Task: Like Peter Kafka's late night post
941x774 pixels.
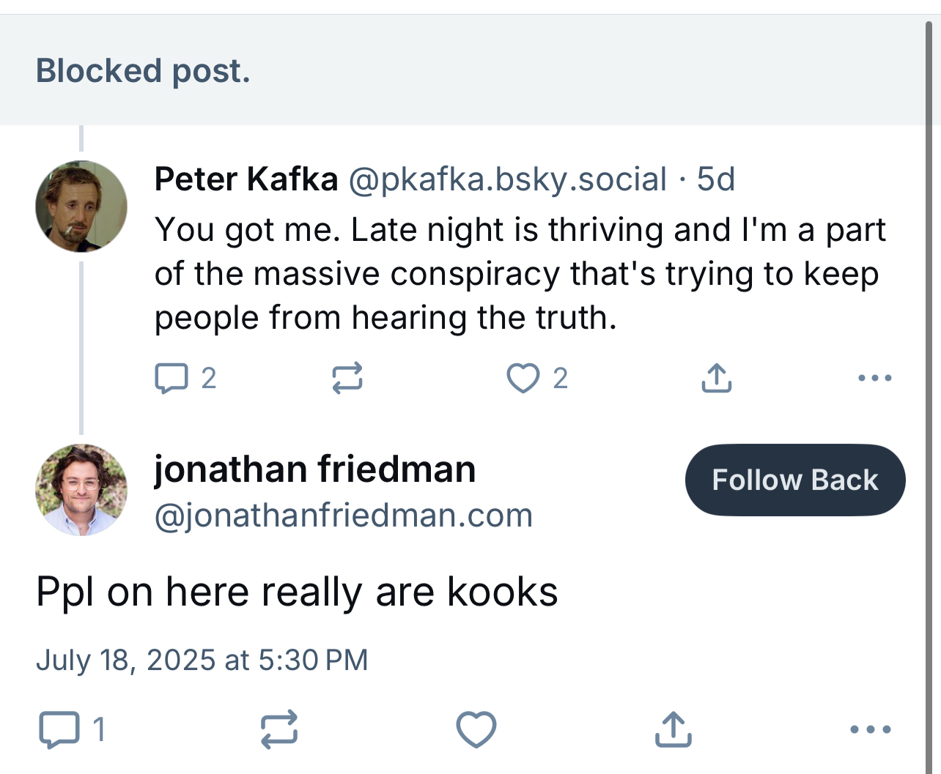Action: 523,379
